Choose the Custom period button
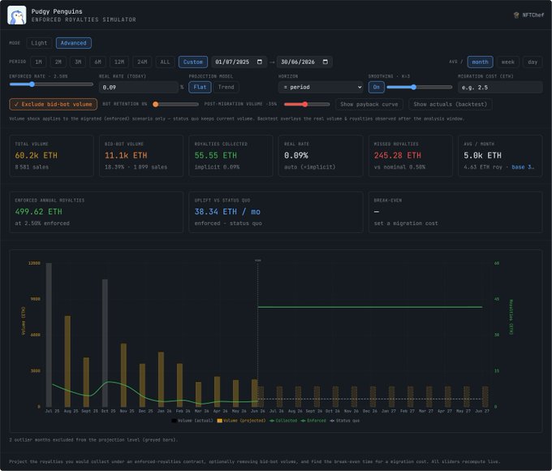The width and height of the screenshot is (552, 471). pos(193,62)
